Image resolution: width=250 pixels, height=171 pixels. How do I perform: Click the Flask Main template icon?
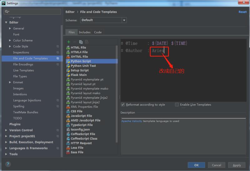[68, 75]
